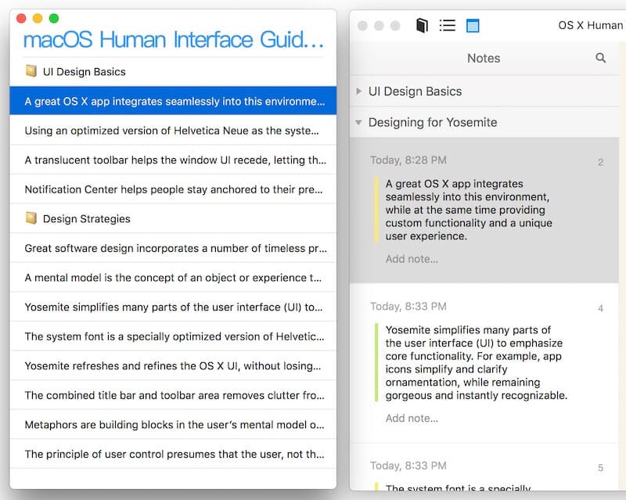
Task: Show the table of contents list icon
Action: 447,26
